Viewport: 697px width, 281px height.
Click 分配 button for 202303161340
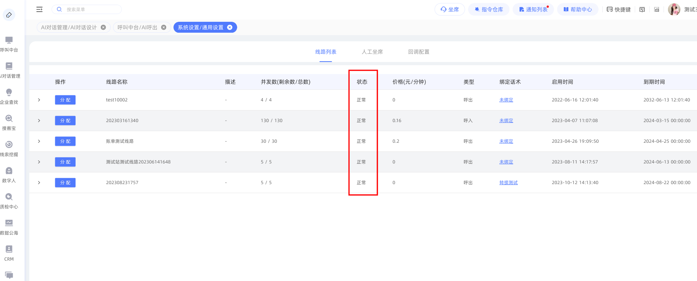click(65, 121)
